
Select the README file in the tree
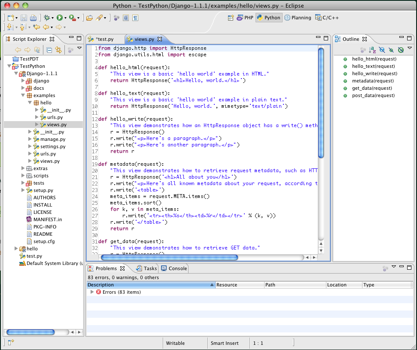[43, 234]
